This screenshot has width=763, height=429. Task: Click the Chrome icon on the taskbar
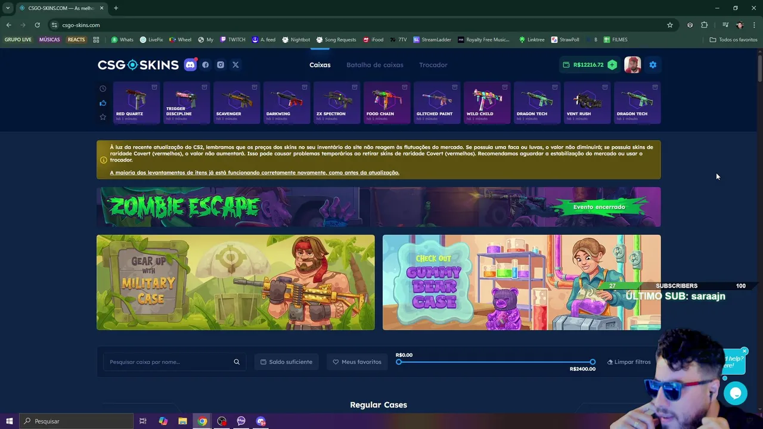(203, 421)
